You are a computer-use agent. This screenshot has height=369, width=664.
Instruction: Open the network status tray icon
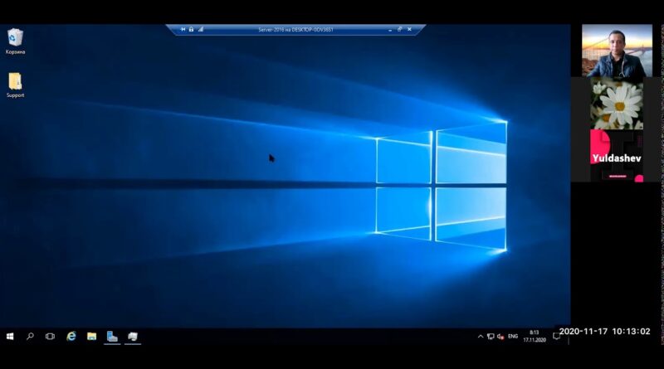[491, 337]
